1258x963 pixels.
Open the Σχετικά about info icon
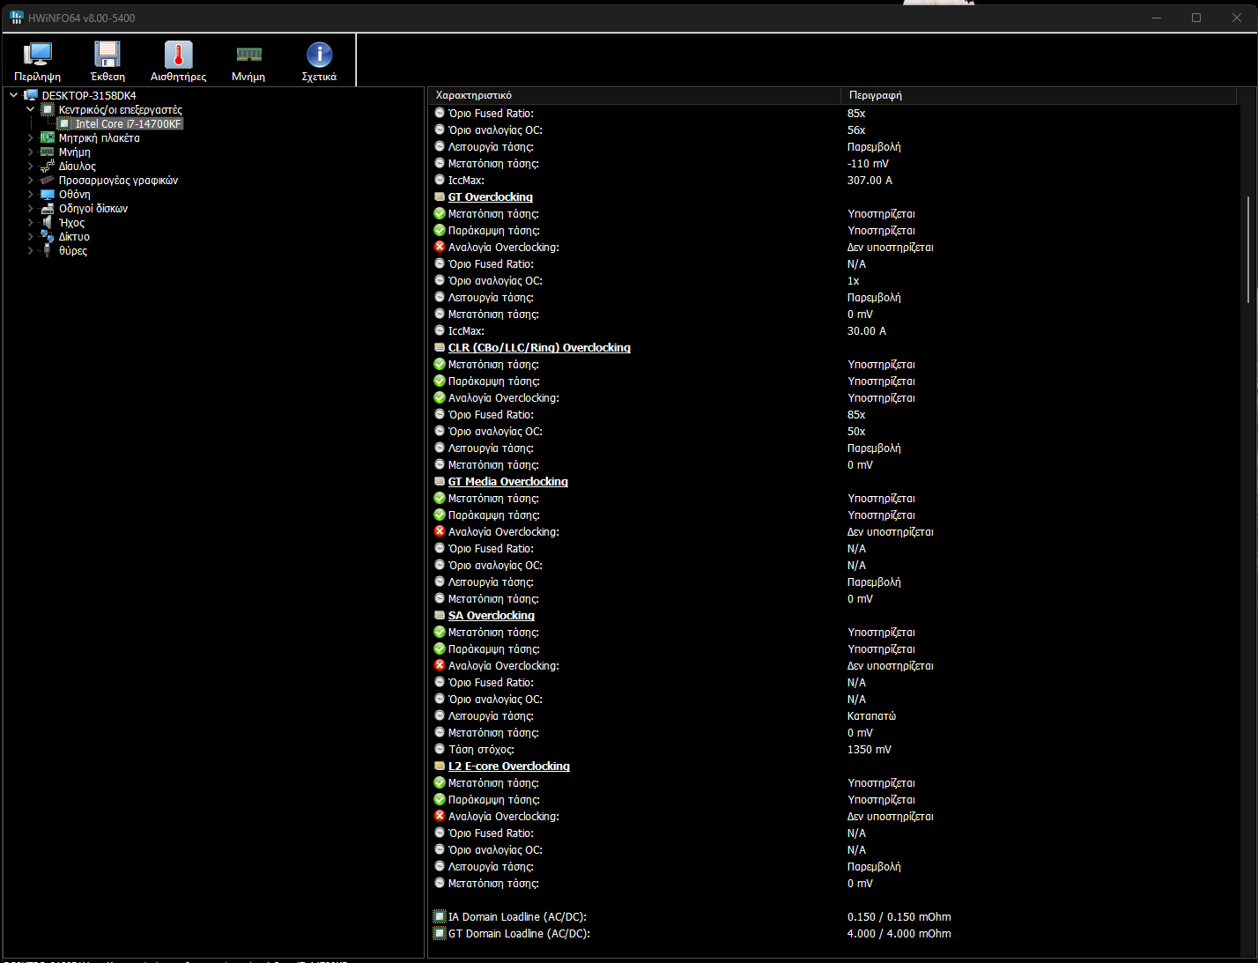coord(319,55)
